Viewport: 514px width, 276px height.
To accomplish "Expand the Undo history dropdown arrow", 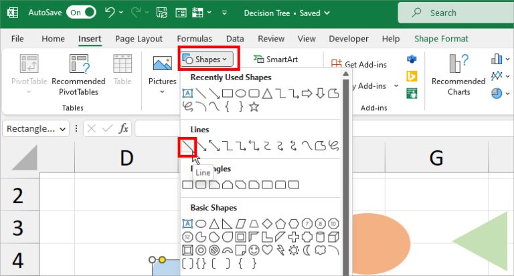I will (x=121, y=13).
